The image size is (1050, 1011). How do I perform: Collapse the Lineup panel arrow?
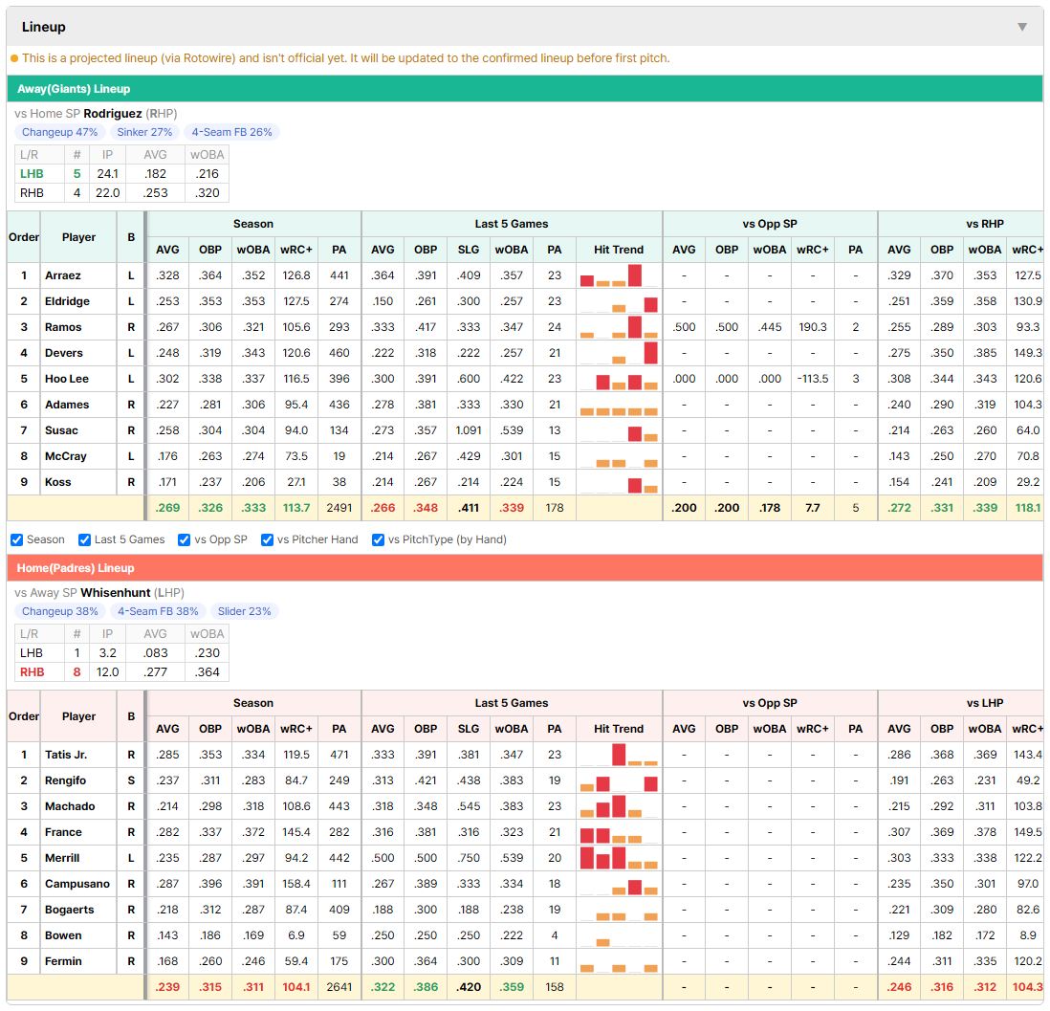point(1022,27)
